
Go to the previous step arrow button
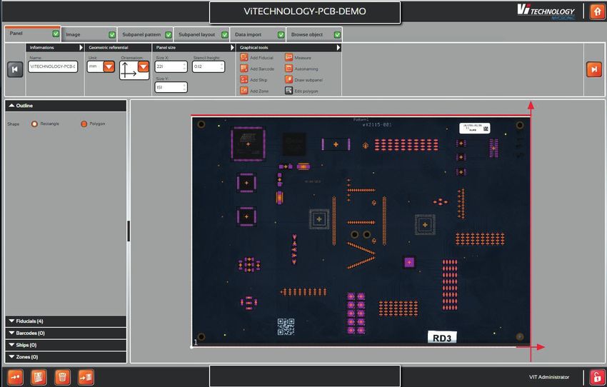[15, 70]
